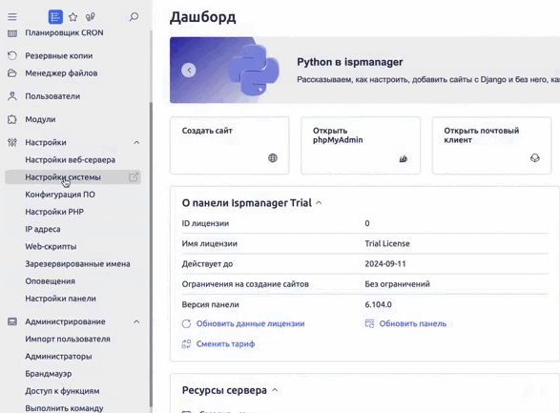Click the file manager folder icon
The image size is (560, 413).
point(12,73)
